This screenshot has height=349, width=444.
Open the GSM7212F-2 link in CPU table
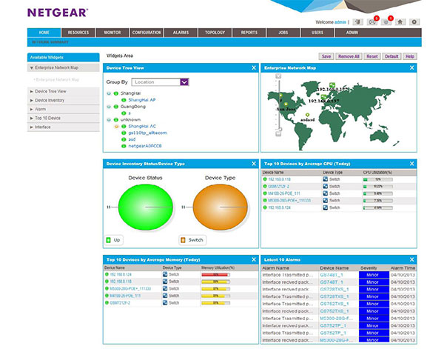pos(279,186)
